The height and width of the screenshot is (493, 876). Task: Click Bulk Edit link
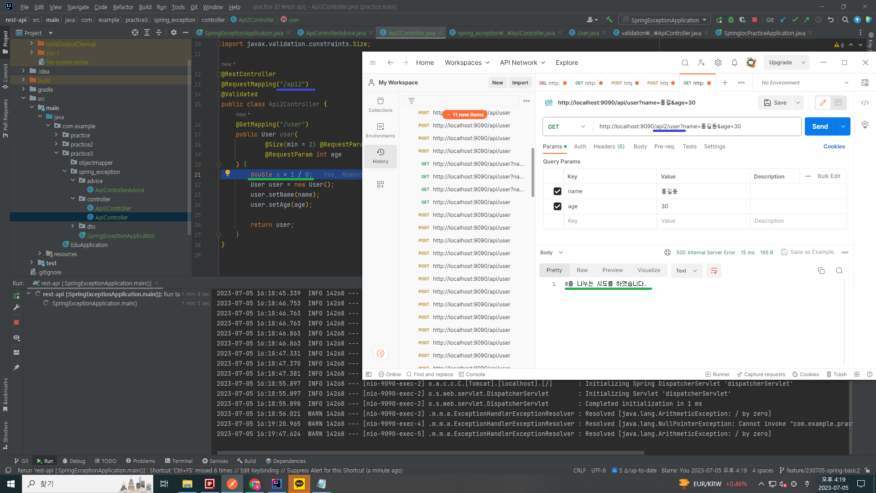point(829,176)
